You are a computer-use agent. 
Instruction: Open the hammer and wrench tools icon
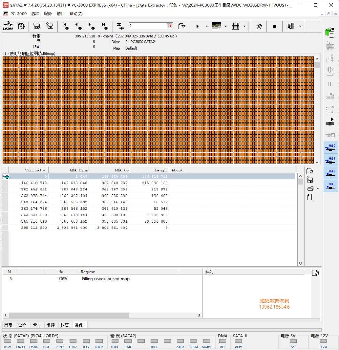point(259,26)
